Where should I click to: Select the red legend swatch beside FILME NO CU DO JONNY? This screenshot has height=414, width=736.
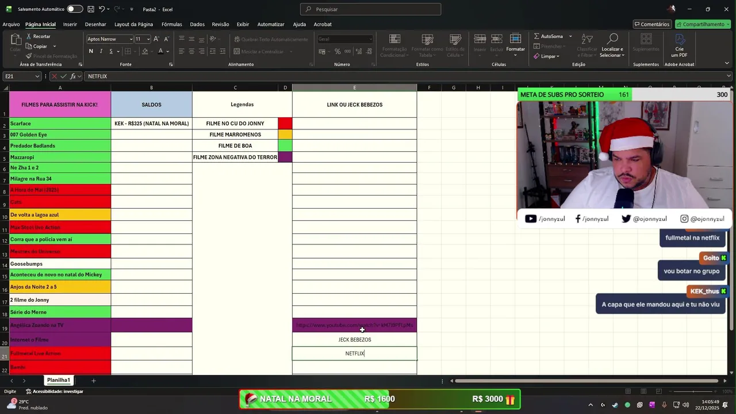pos(285,123)
